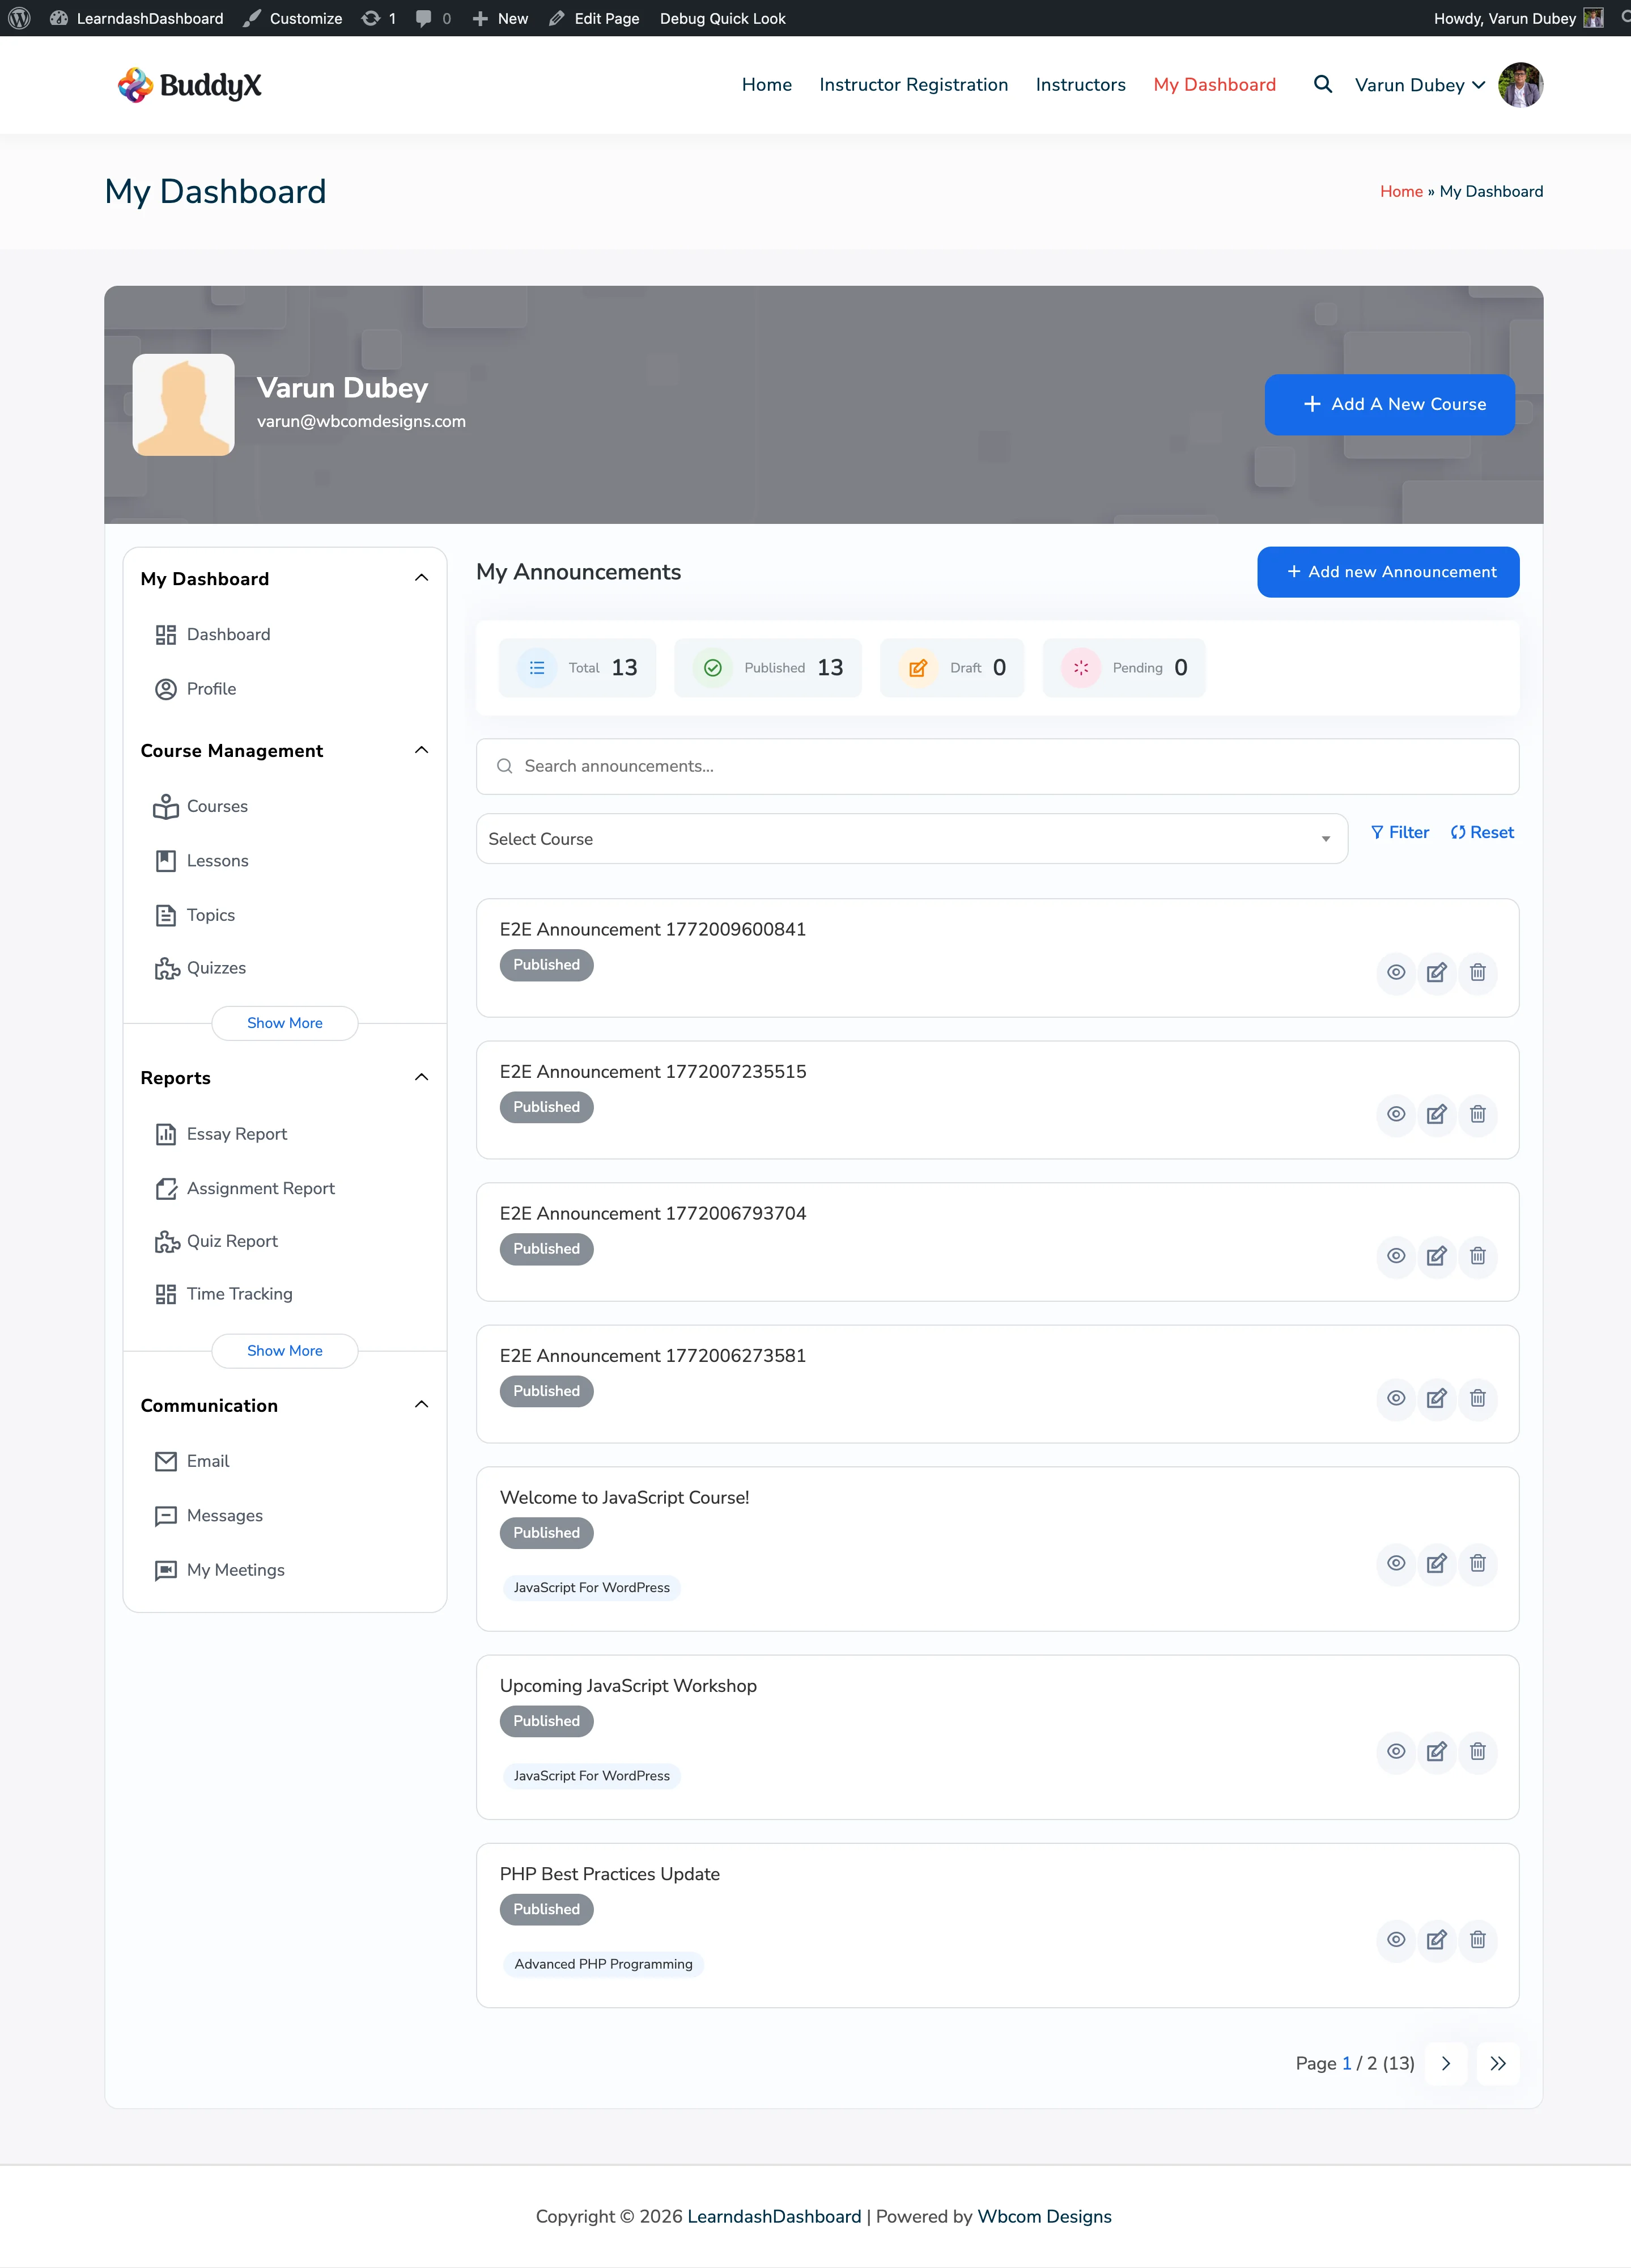Click the Draft stat pencil icon

pyautogui.click(x=918, y=668)
